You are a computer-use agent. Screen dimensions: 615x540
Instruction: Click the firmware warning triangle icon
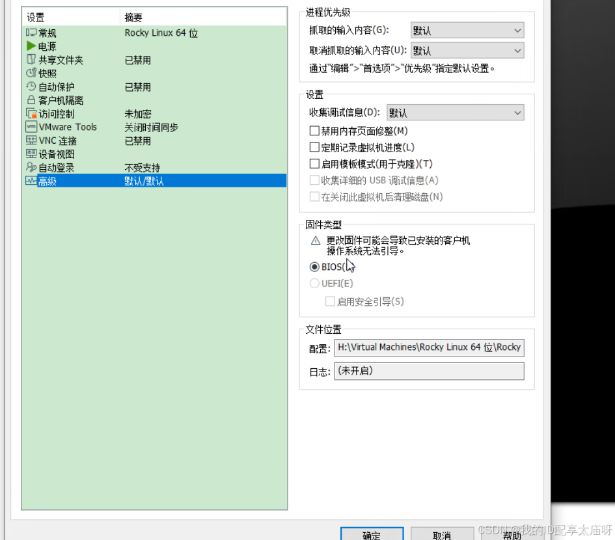316,240
